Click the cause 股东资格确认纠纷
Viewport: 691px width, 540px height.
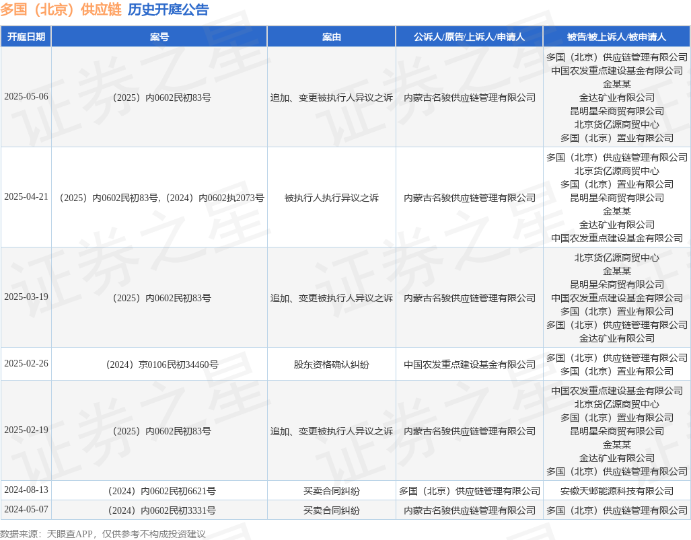332,364
